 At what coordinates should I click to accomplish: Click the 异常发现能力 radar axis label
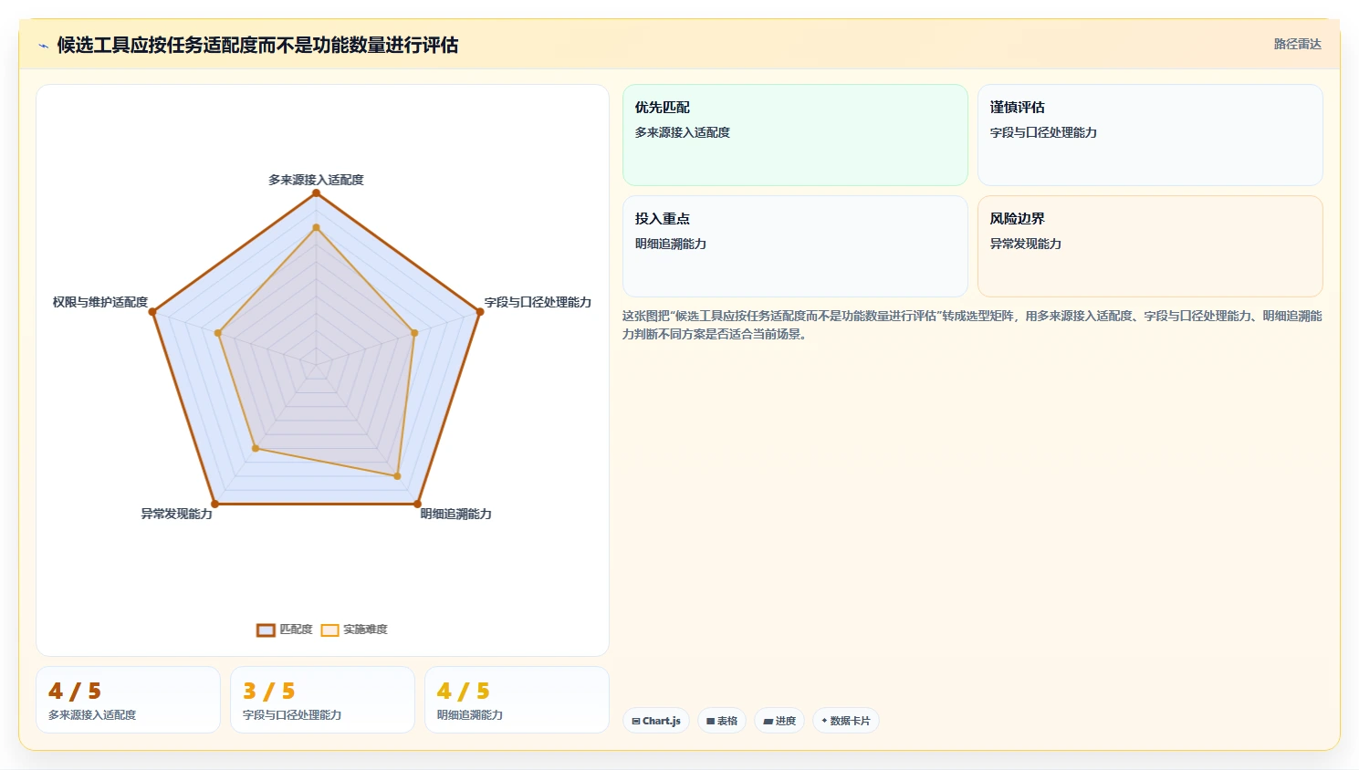coord(176,514)
